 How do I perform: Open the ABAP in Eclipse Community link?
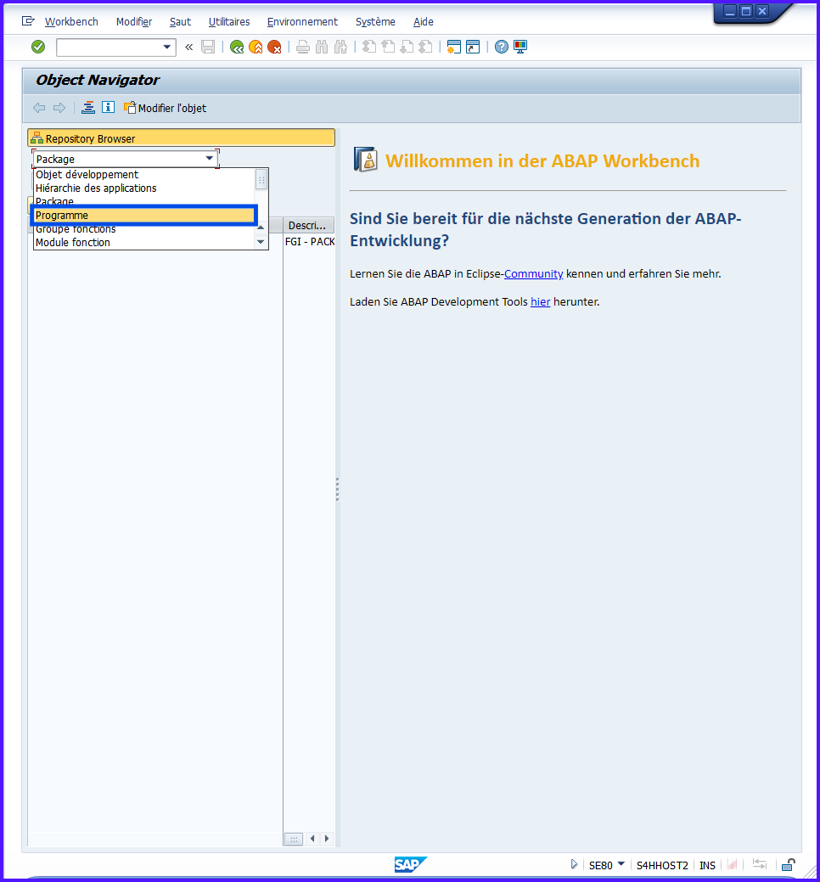click(533, 273)
